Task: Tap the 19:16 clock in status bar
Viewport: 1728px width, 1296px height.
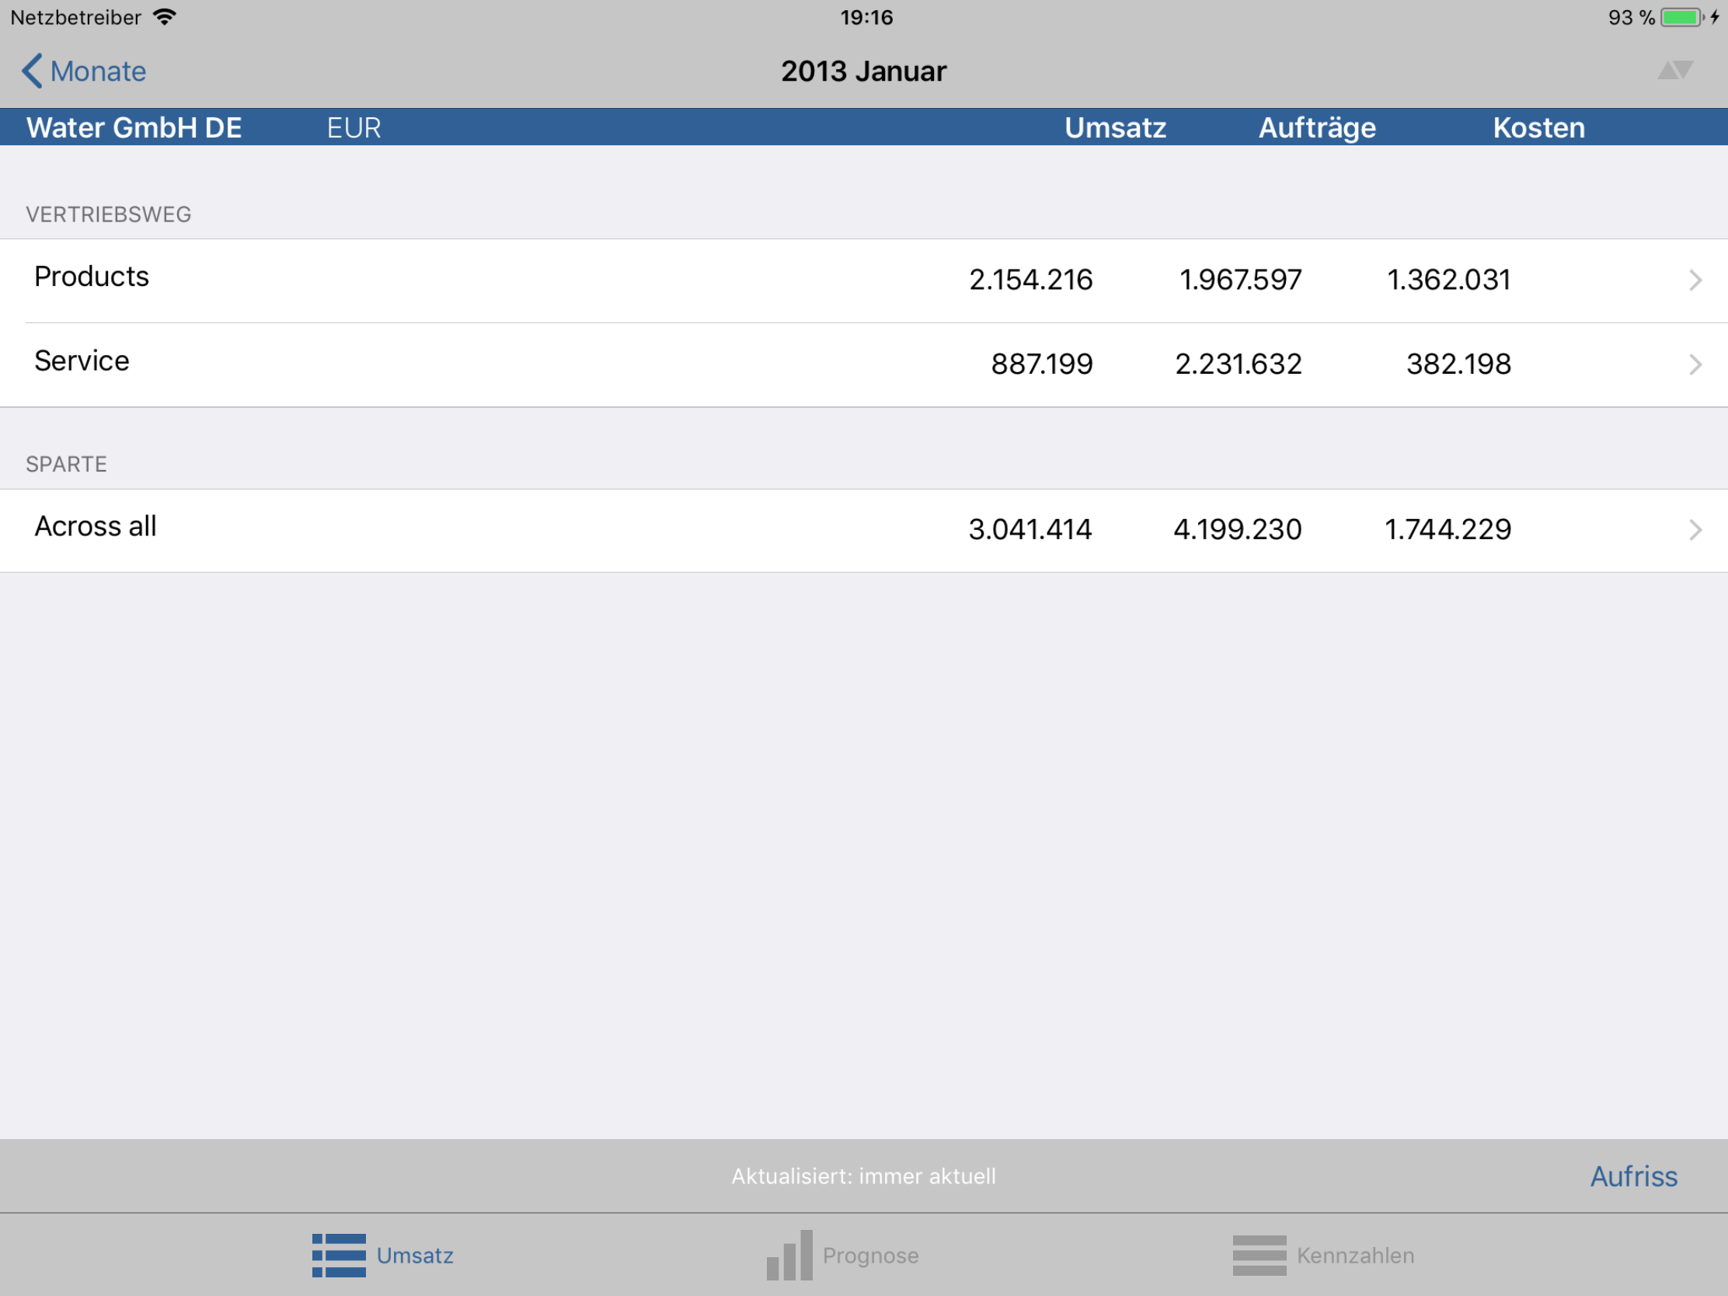Action: coord(866,17)
